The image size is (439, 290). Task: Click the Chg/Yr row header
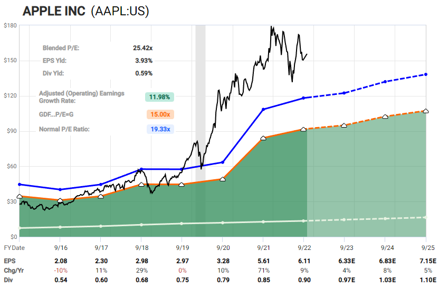click(14, 270)
